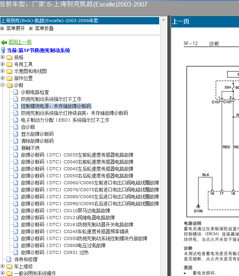The image size is (239, 276).
Task: Click the 返回上一级 link
Action: point(20,42)
